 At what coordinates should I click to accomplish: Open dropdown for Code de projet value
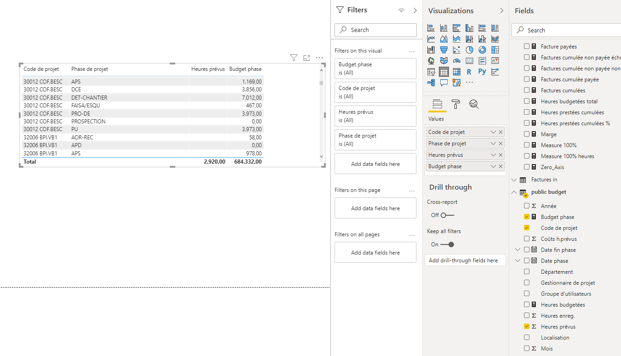pos(493,132)
